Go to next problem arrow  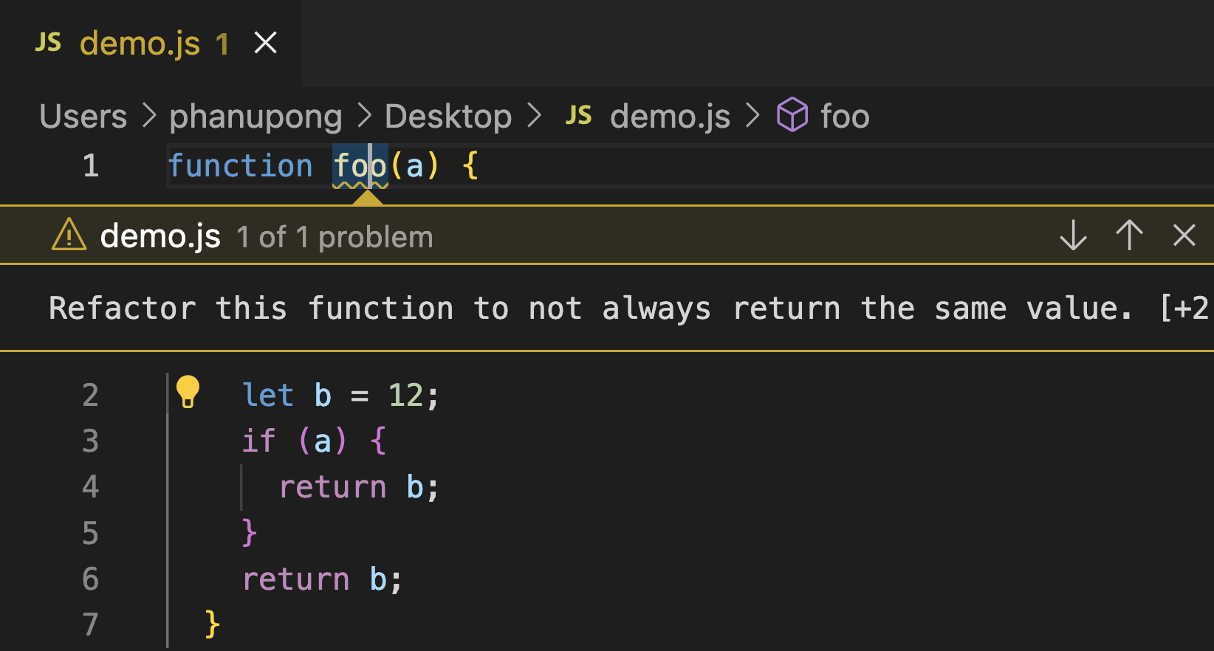pyautogui.click(x=1073, y=236)
